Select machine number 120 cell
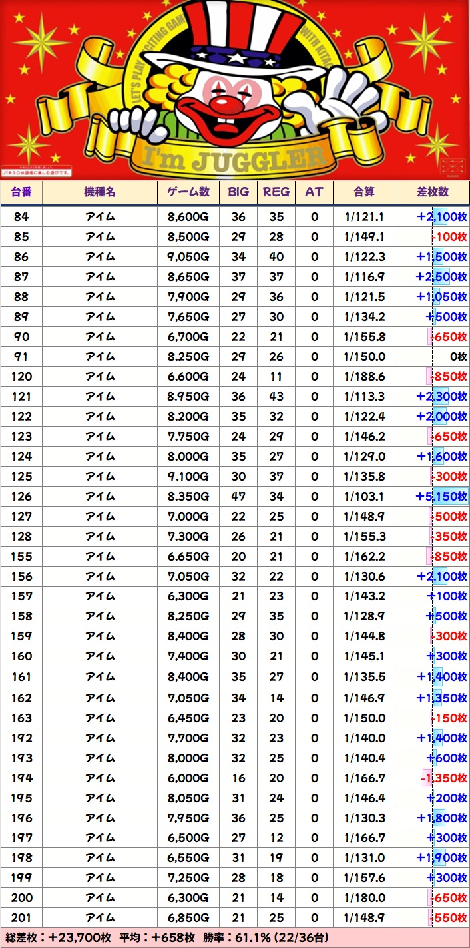The height and width of the screenshot is (948, 470). pyautogui.click(x=21, y=377)
